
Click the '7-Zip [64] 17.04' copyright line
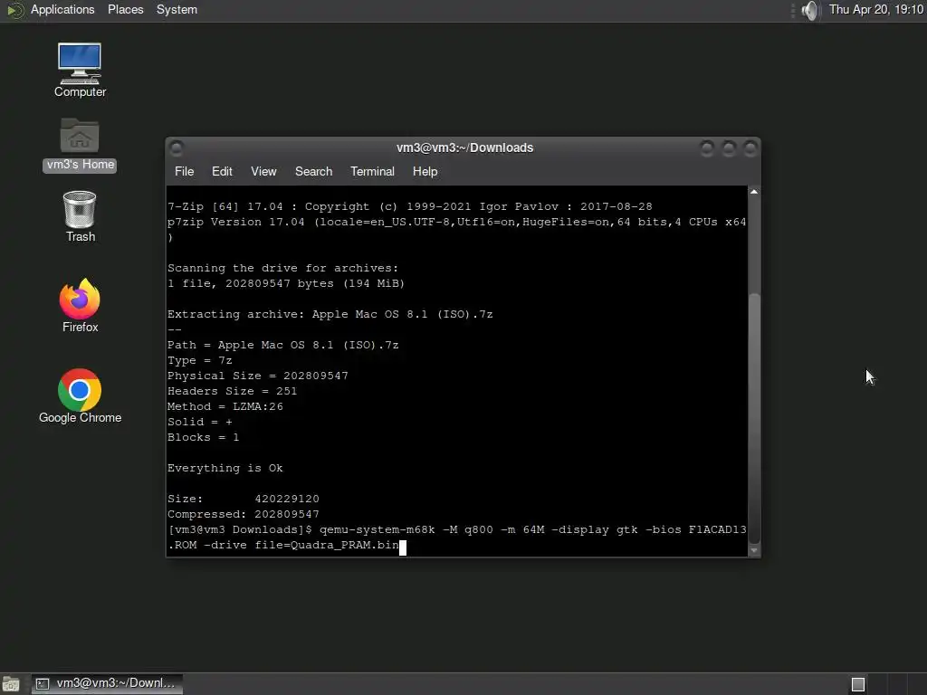pyautogui.click(x=410, y=207)
